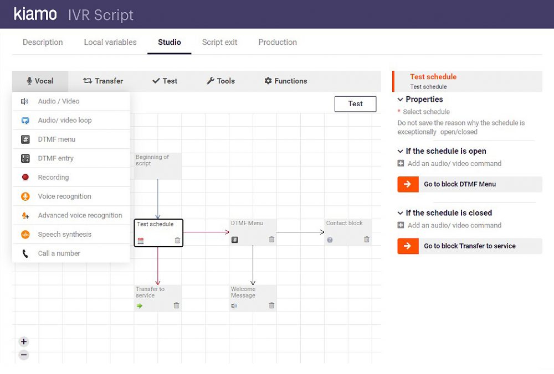Delete the Test schedule block via trash icon
The image size is (554, 374).
pyautogui.click(x=177, y=240)
